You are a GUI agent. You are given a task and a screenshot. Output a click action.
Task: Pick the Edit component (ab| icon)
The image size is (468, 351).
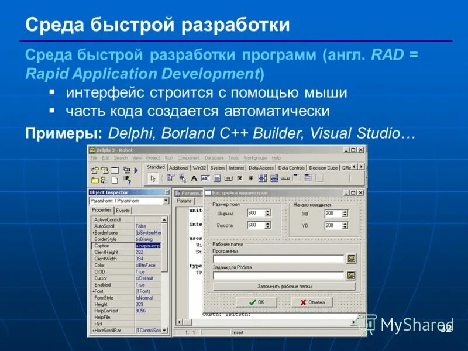[x=205, y=178]
